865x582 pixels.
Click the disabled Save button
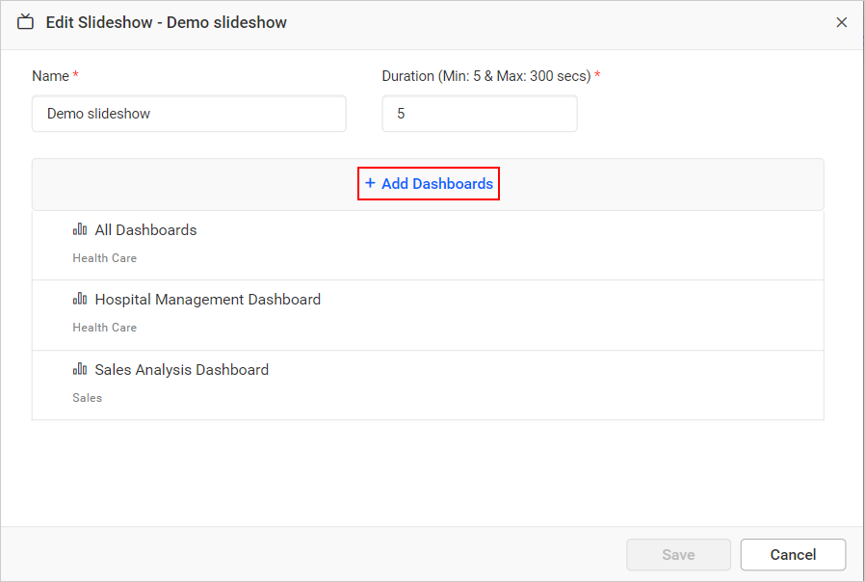pos(678,554)
